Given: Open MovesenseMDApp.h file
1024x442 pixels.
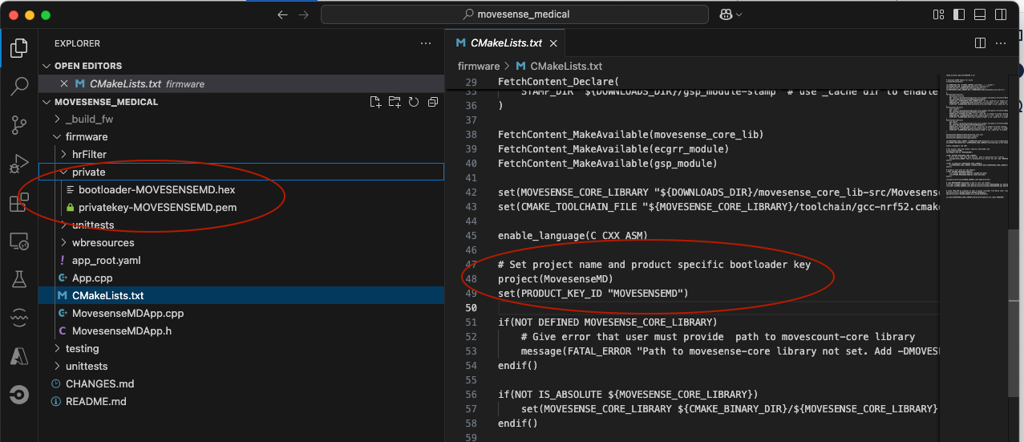Looking at the screenshot, I should click(121, 330).
